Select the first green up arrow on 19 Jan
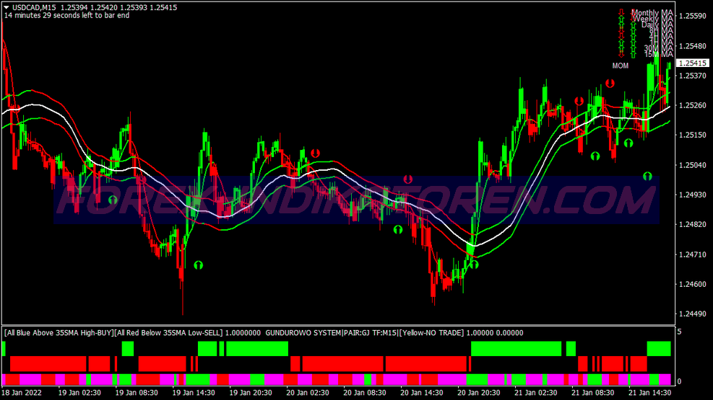Image resolution: width=713 pixels, height=400 pixels. [113, 200]
